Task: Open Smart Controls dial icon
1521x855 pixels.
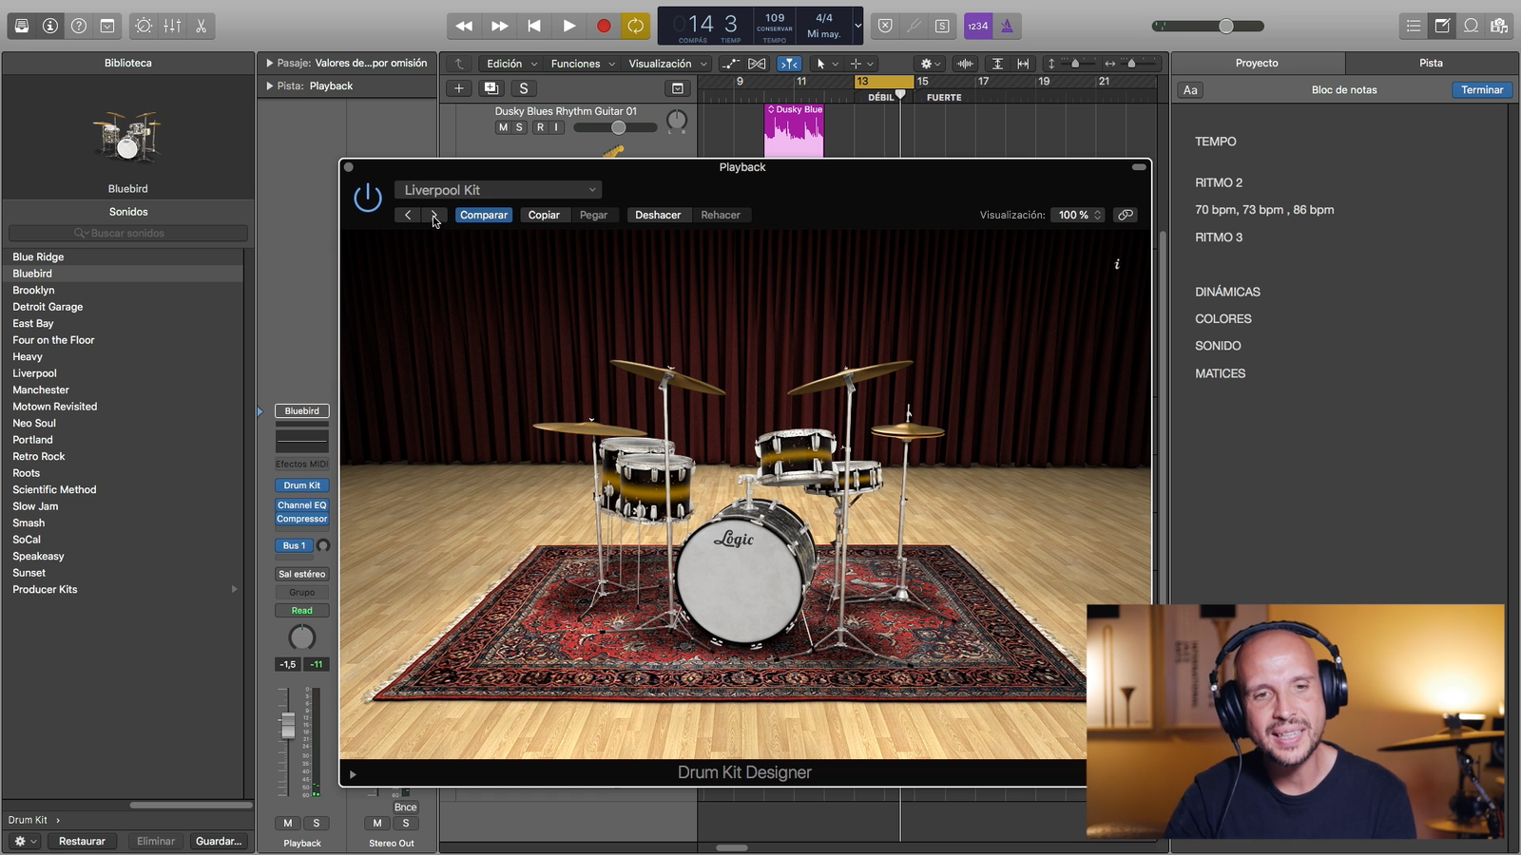Action: point(144,26)
